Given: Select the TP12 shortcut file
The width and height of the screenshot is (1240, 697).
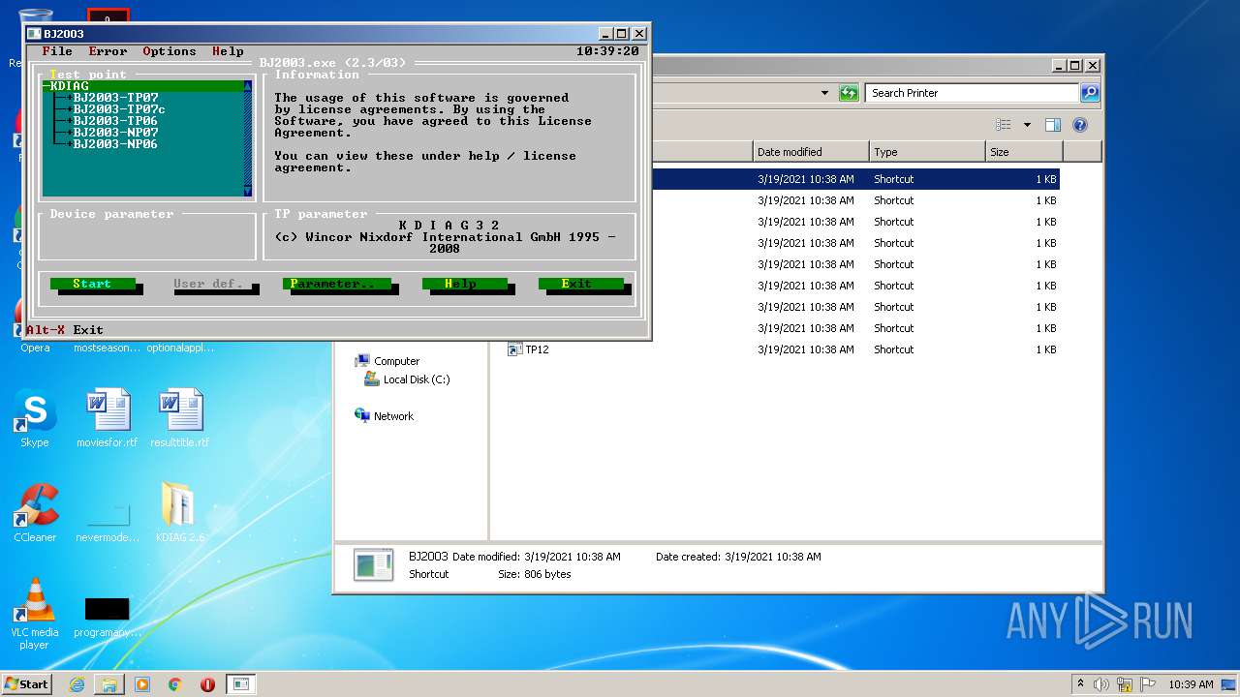Looking at the screenshot, I should (x=529, y=349).
